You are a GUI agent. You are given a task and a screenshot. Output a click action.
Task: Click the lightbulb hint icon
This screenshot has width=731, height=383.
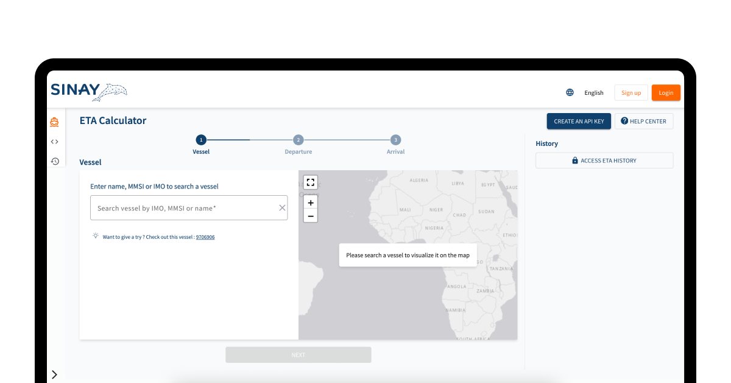pyautogui.click(x=96, y=236)
